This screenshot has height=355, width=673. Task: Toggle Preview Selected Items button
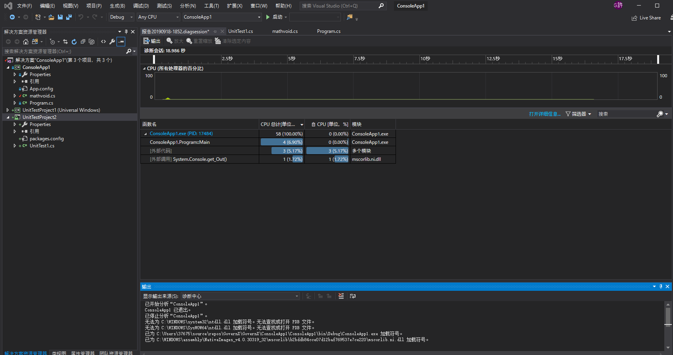[x=121, y=42]
